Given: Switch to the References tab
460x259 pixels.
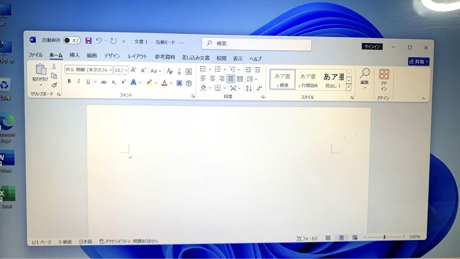Looking at the screenshot, I should coord(165,57).
